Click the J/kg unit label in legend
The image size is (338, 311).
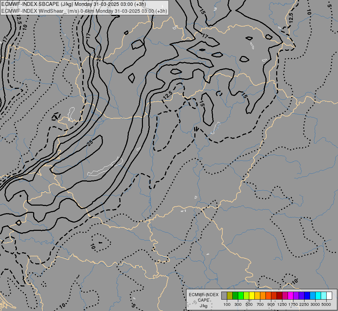pos(203,306)
